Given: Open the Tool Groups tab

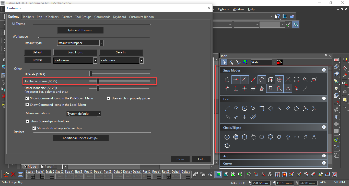Looking at the screenshot, I should [83, 17].
